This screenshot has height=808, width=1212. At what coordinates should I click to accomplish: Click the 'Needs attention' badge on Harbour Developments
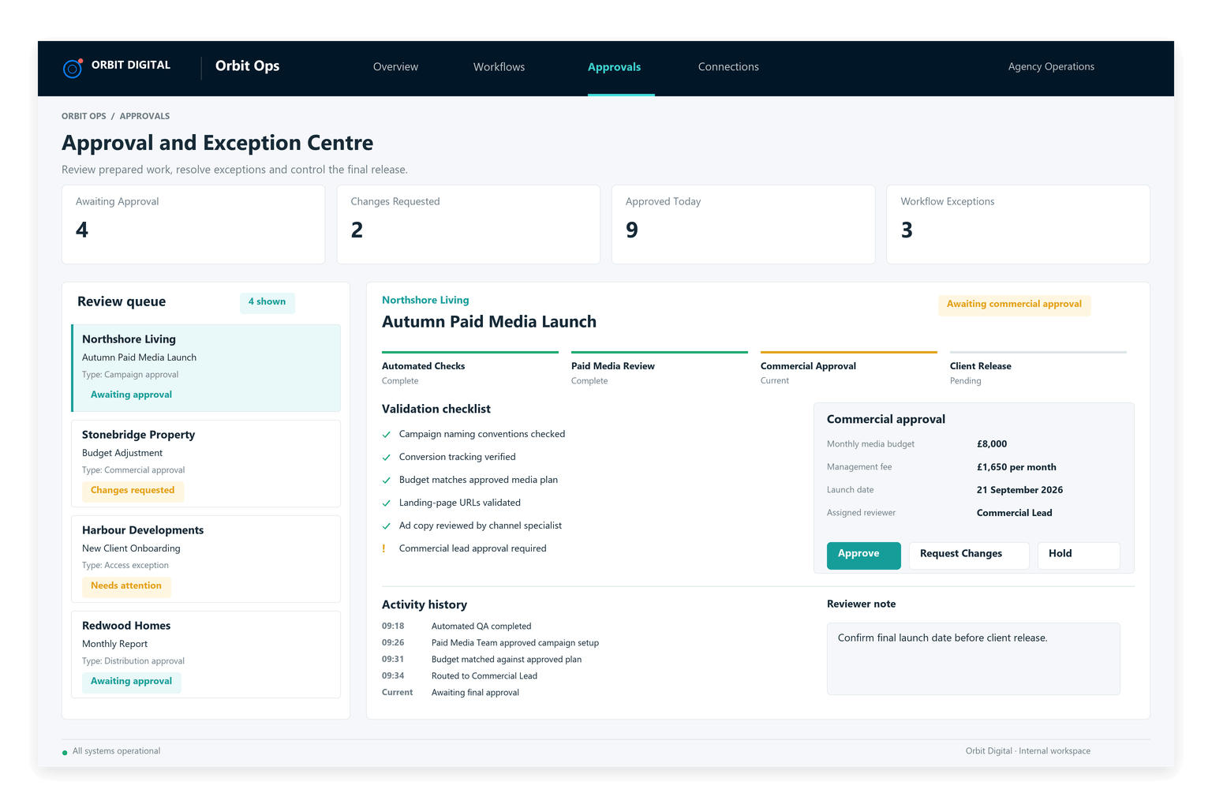pyautogui.click(x=126, y=586)
